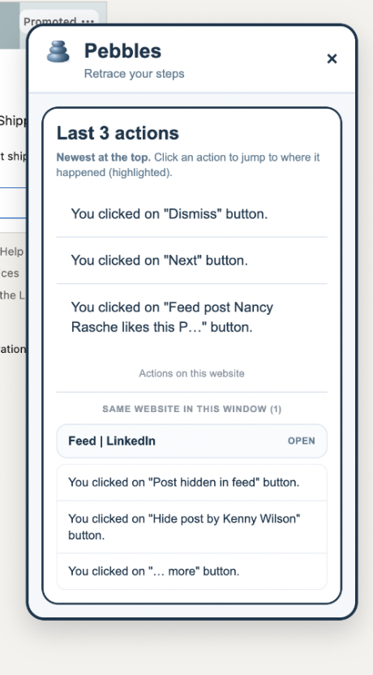373x675 pixels.
Task: Click the "Last 3 actions" heading
Action: [x=118, y=133]
